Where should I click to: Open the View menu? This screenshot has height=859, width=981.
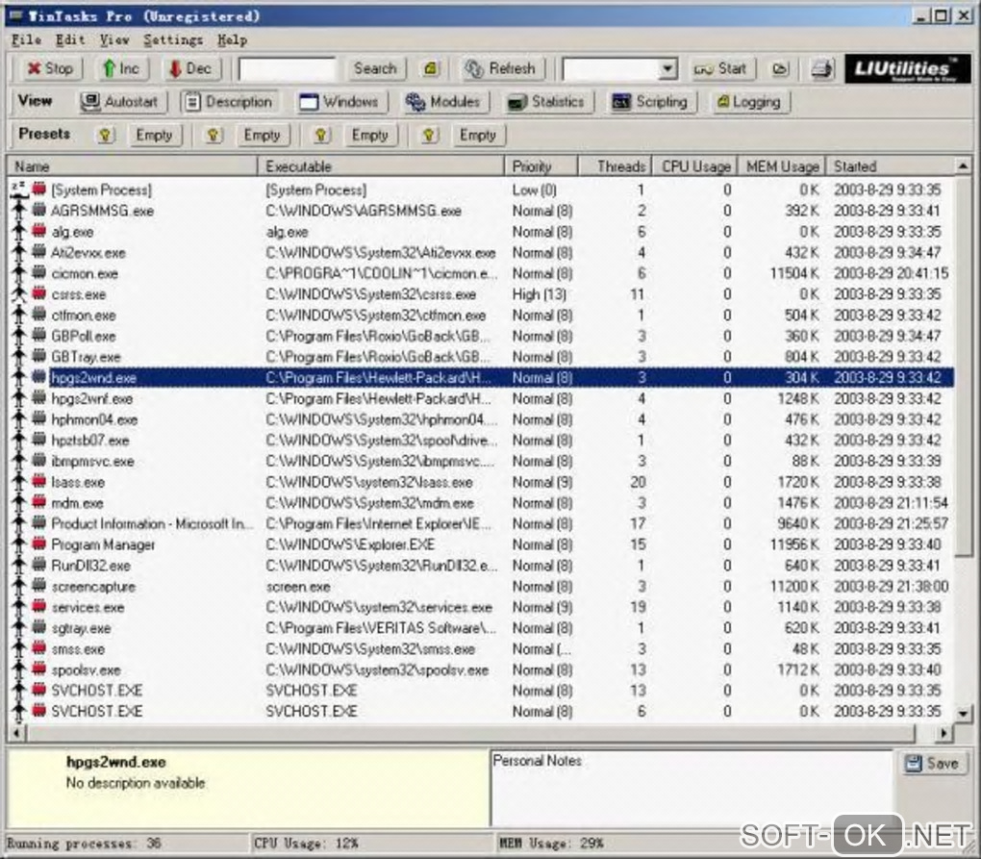pyautogui.click(x=113, y=40)
